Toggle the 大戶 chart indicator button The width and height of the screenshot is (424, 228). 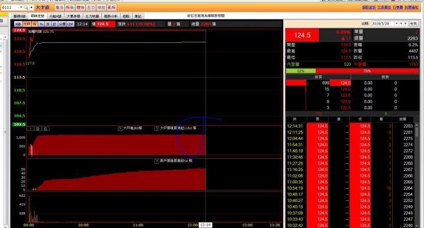(26, 24)
